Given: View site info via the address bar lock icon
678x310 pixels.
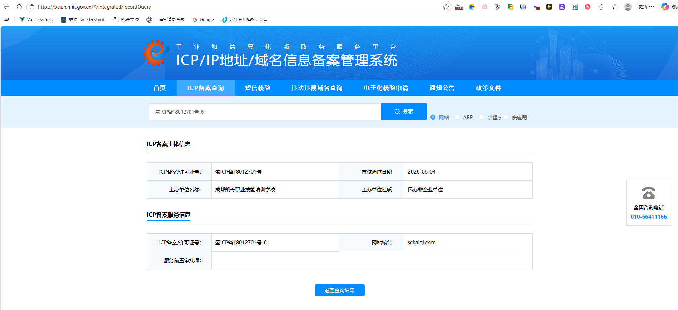Looking at the screenshot, I should point(32,7).
